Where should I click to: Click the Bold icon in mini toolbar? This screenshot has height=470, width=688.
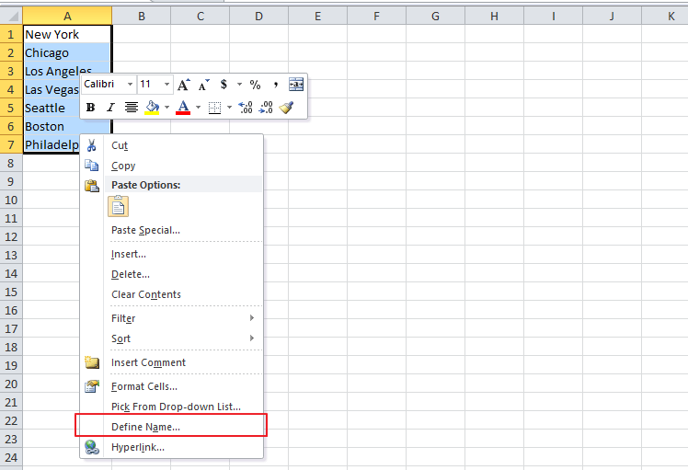click(91, 107)
